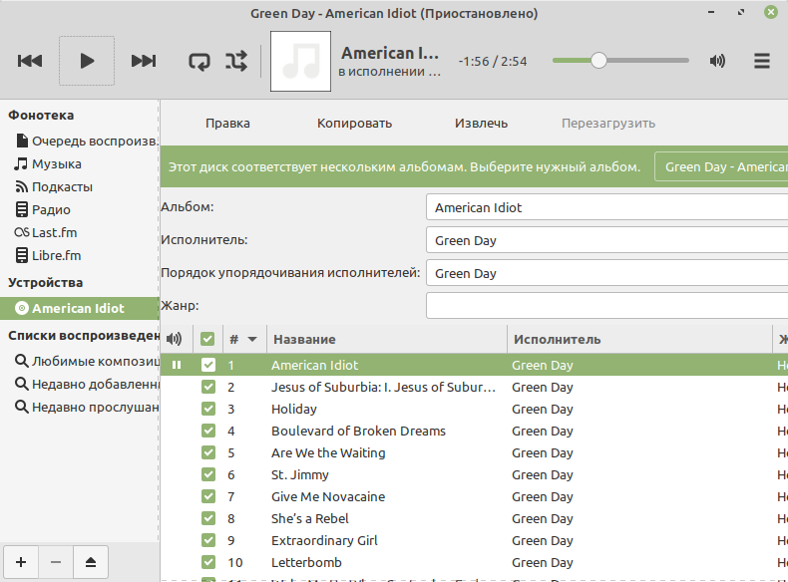Click the artist sort order input field

tap(607, 273)
